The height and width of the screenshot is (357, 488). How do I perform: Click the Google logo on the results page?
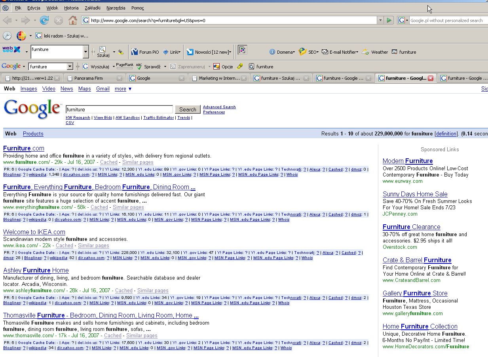[32, 109]
